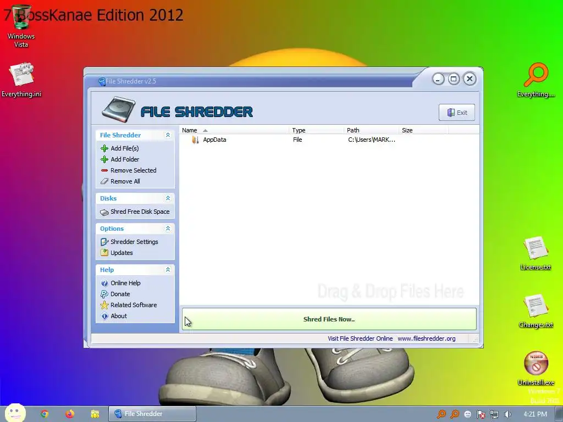This screenshot has height=422, width=563.
Task: Click the AppData folder icon in the list
Action: click(195, 140)
